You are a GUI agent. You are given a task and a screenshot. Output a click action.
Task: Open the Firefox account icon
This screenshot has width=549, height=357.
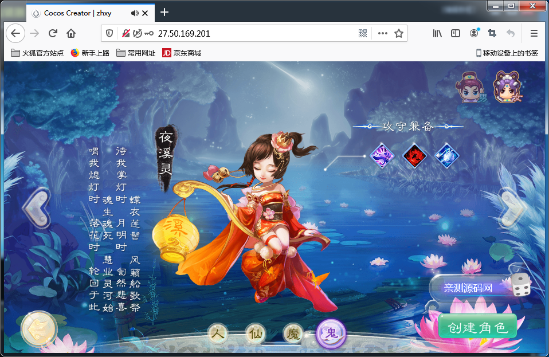click(x=474, y=33)
